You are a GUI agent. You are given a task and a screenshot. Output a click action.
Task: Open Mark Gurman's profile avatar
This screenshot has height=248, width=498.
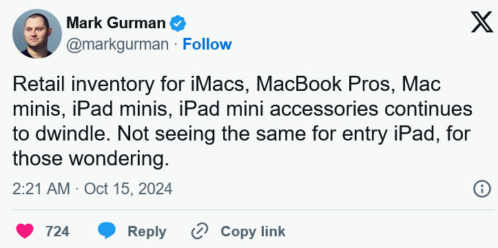click(x=37, y=34)
